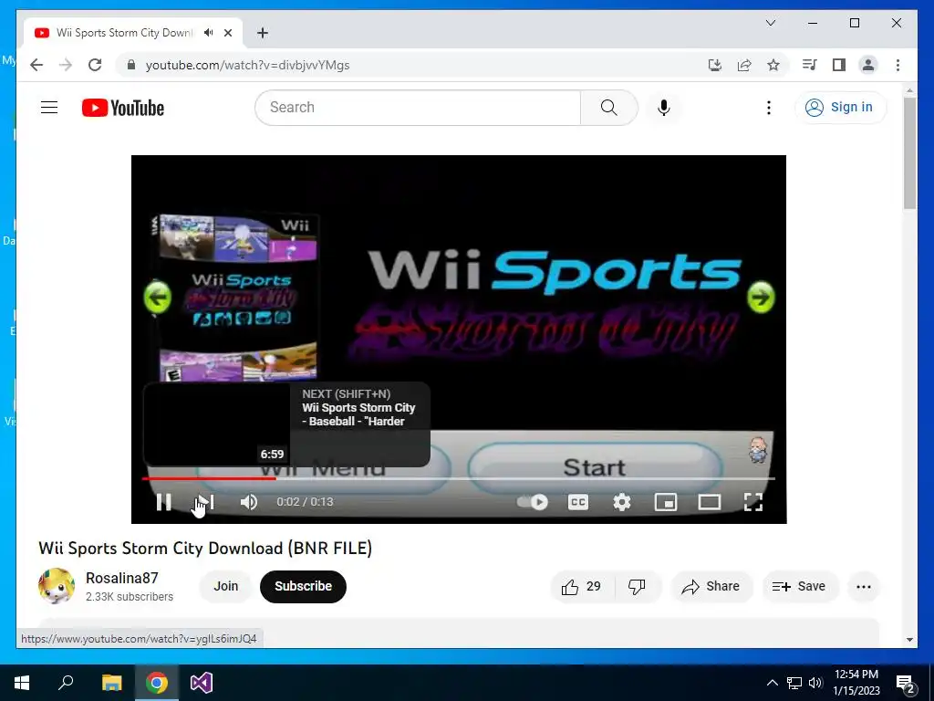Install YouTube app from address bar
This screenshot has width=934, height=701.
pyautogui.click(x=715, y=65)
